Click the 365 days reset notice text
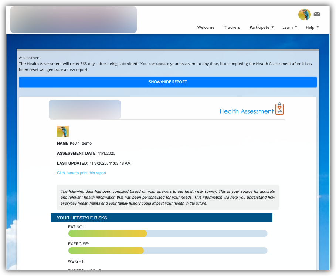The height and width of the screenshot is (276, 336). pyautogui.click(x=165, y=67)
